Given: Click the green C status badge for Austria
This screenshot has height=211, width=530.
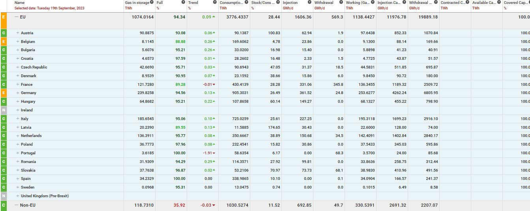Looking at the screenshot, I should pyautogui.click(x=4, y=33).
